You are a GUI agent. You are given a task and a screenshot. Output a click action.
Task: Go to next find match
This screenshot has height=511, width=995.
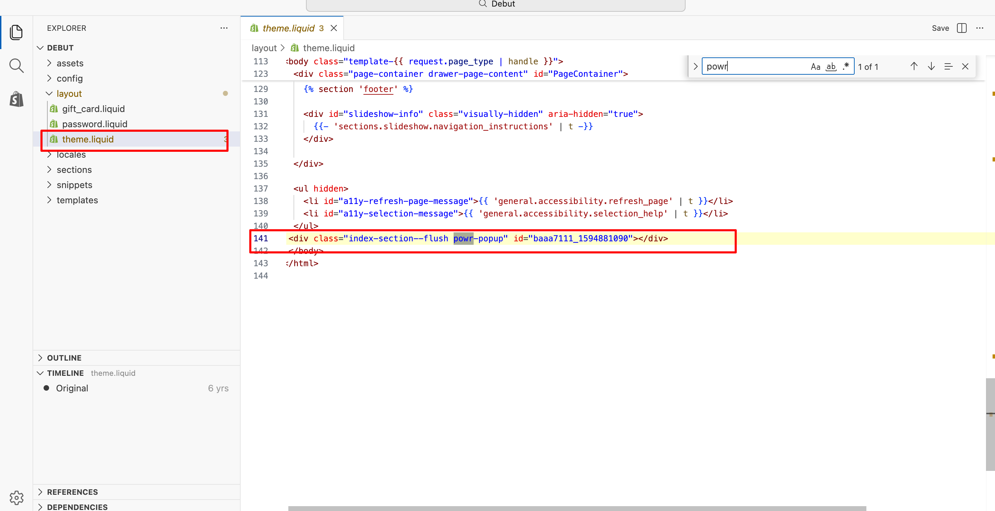click(931, 66)
